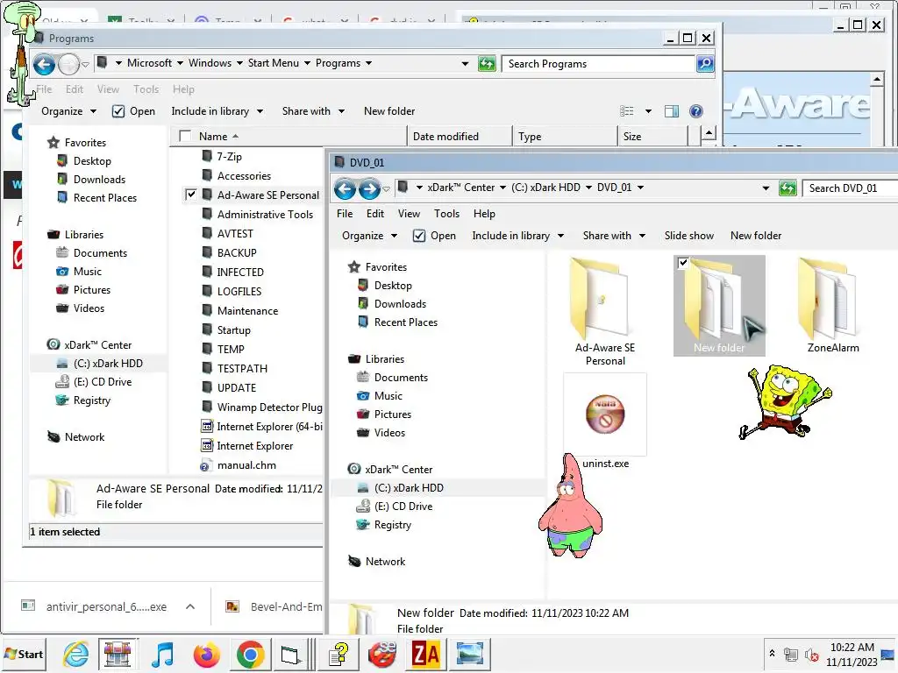Change view icon in Programs toolbar
Viewport: 898px width, 673px height.
pyautogui.click(x=626, y=111)
